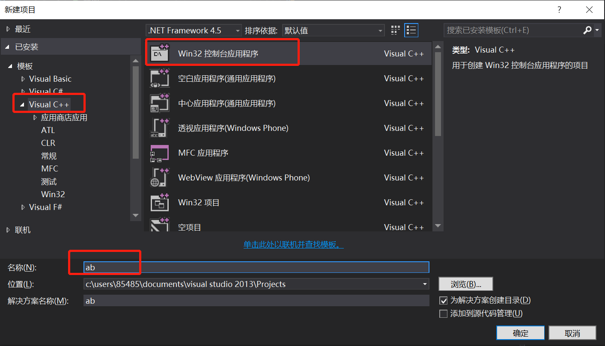Enable 添加到源代码管理 checkbox

[444, 313]
